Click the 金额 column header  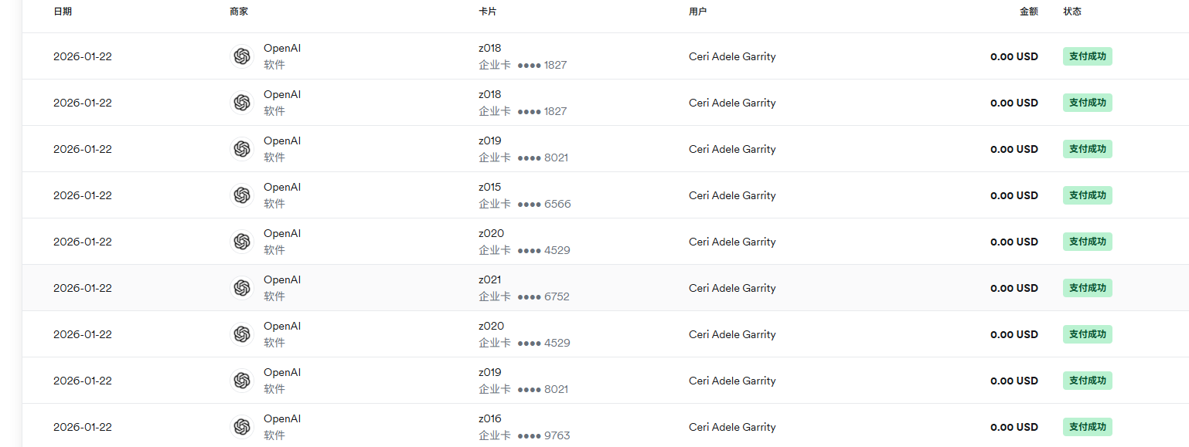point(1028,12)
